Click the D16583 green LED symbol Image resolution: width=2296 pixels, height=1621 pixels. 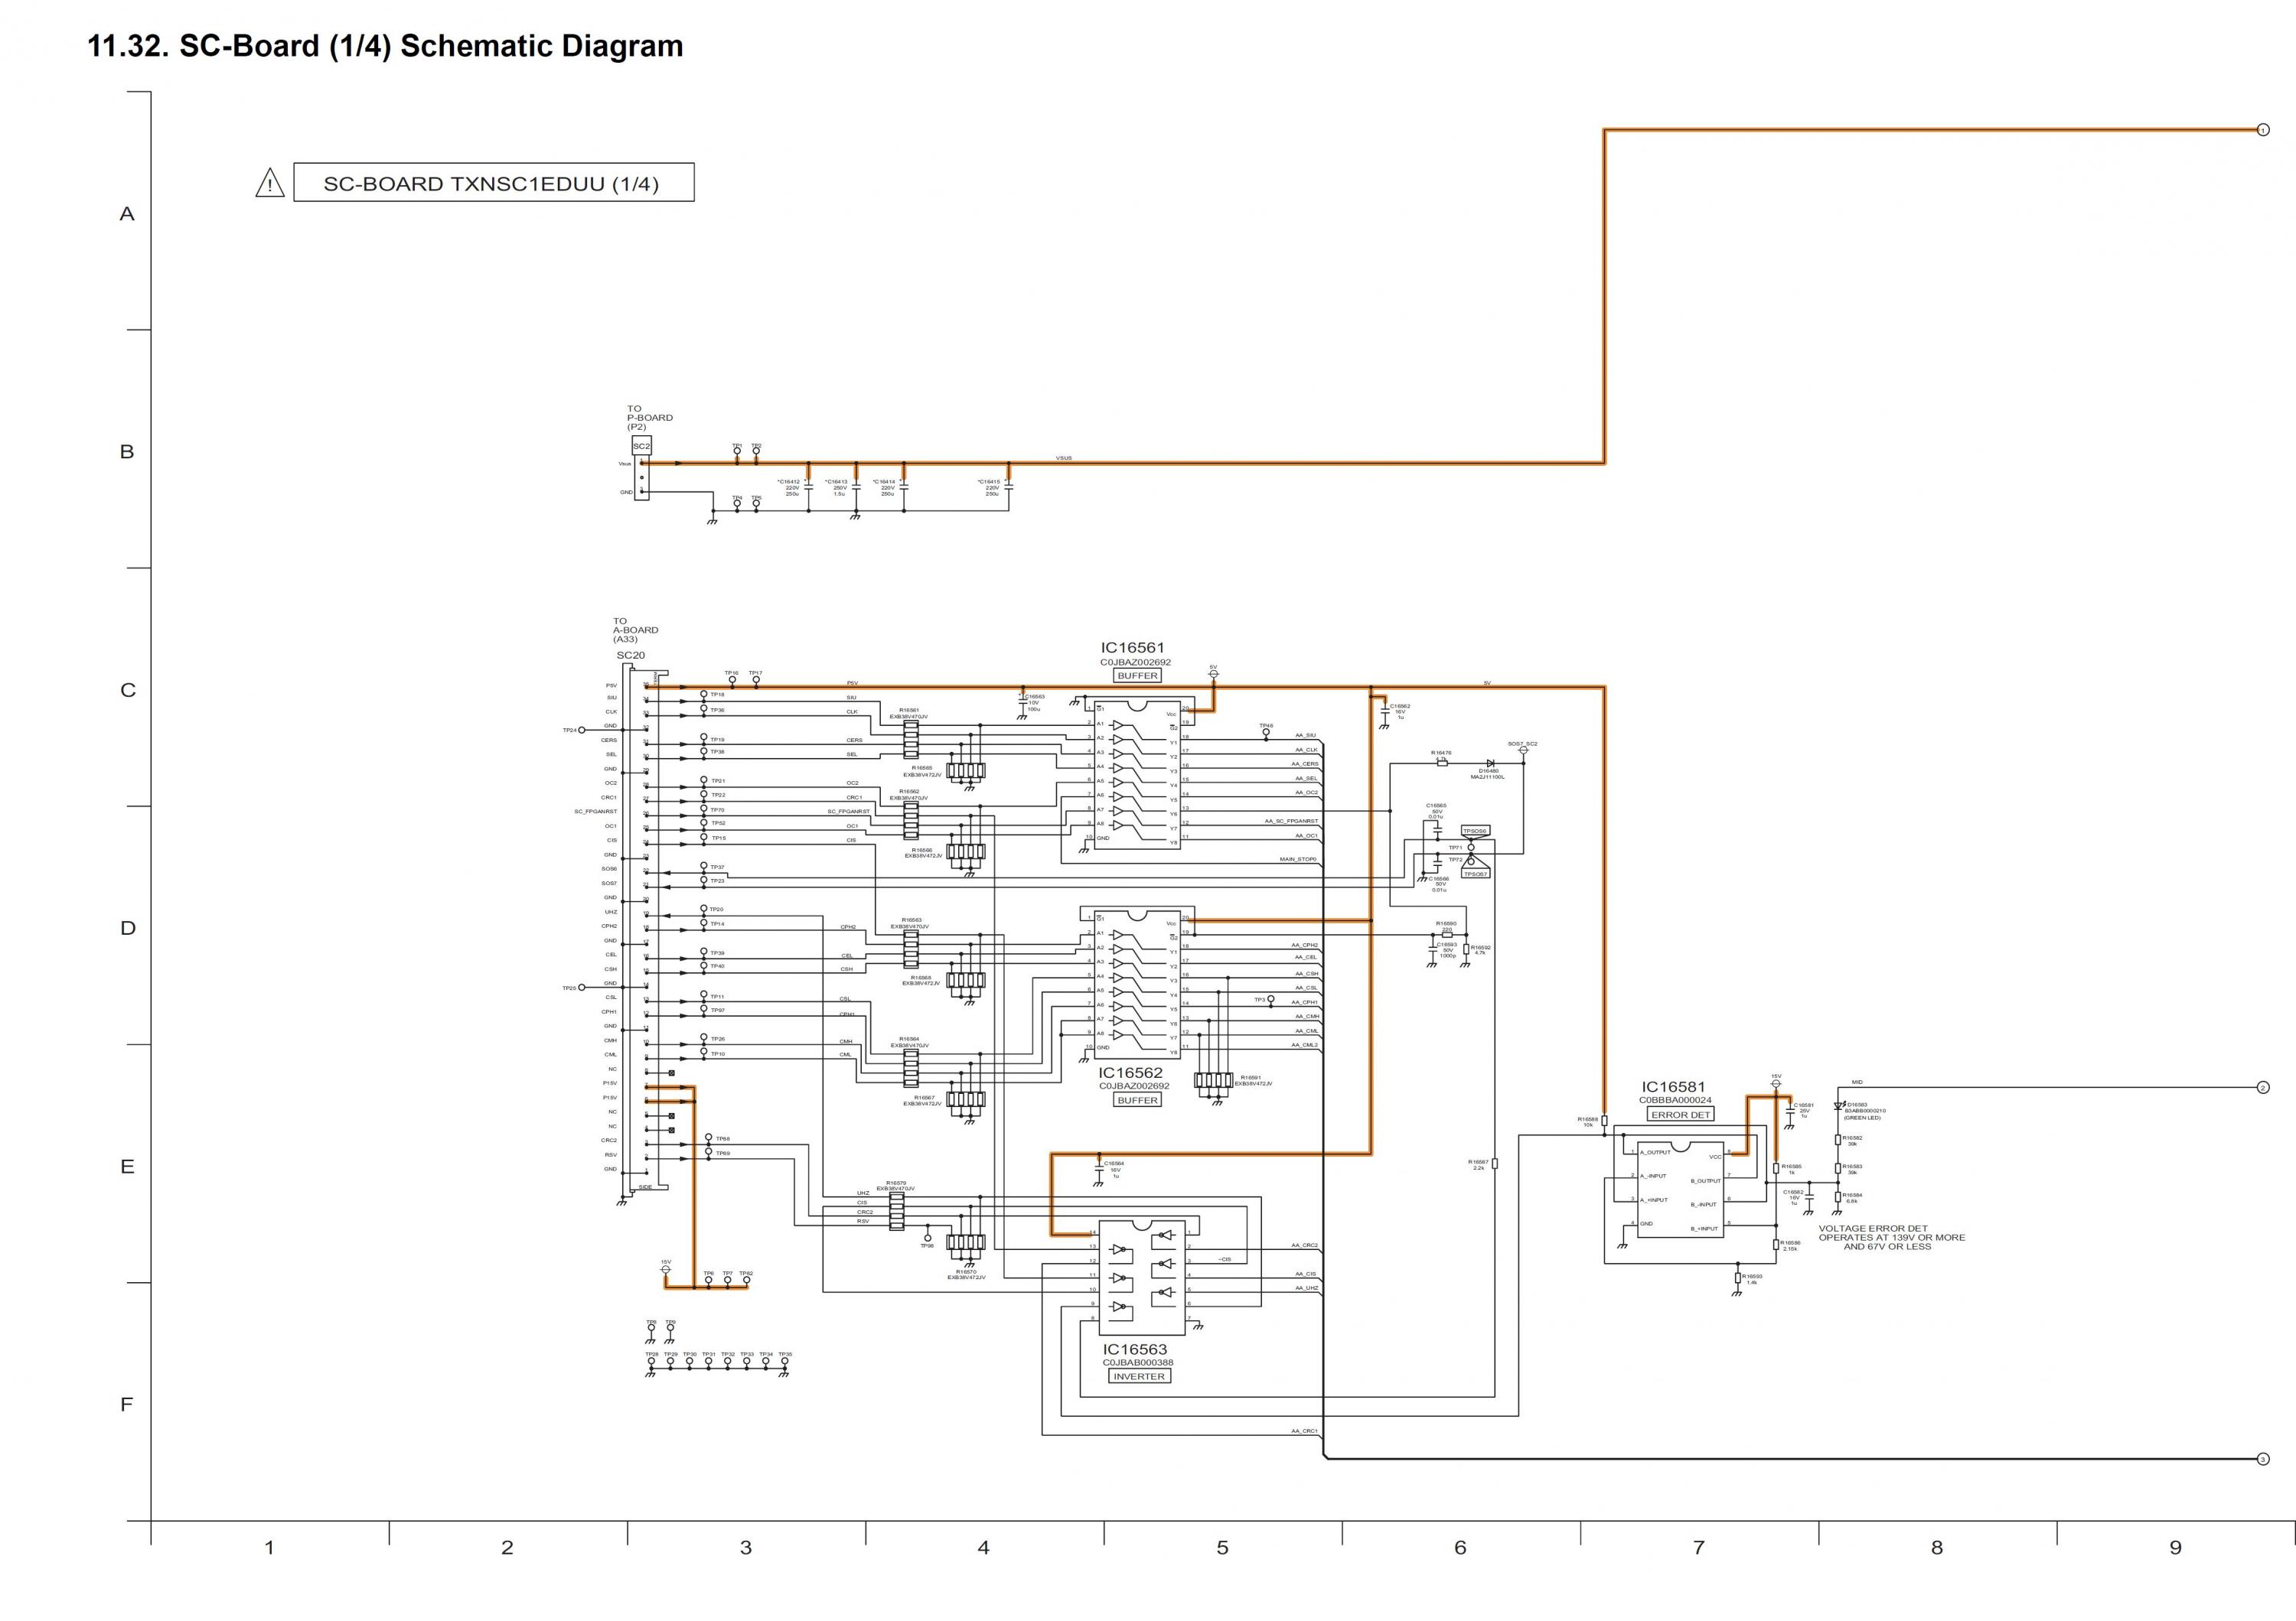point(1838,1105)
